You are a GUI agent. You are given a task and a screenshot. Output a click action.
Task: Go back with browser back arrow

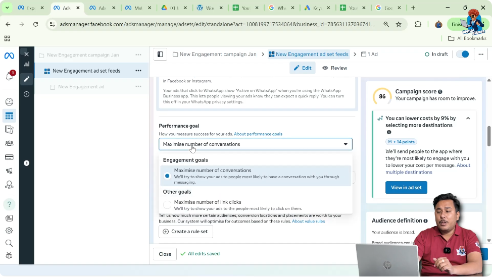(8, 24)
